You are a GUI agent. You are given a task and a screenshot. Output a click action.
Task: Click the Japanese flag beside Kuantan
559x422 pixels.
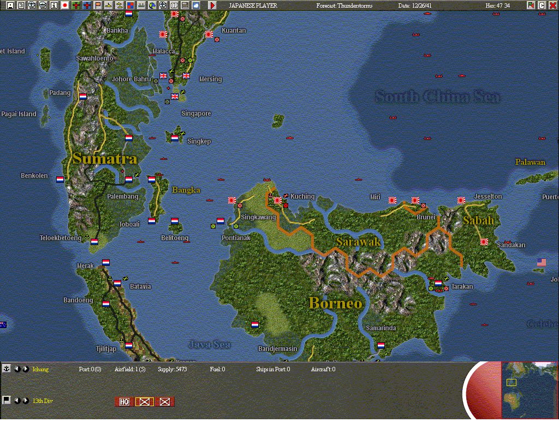tap(209, 34)
